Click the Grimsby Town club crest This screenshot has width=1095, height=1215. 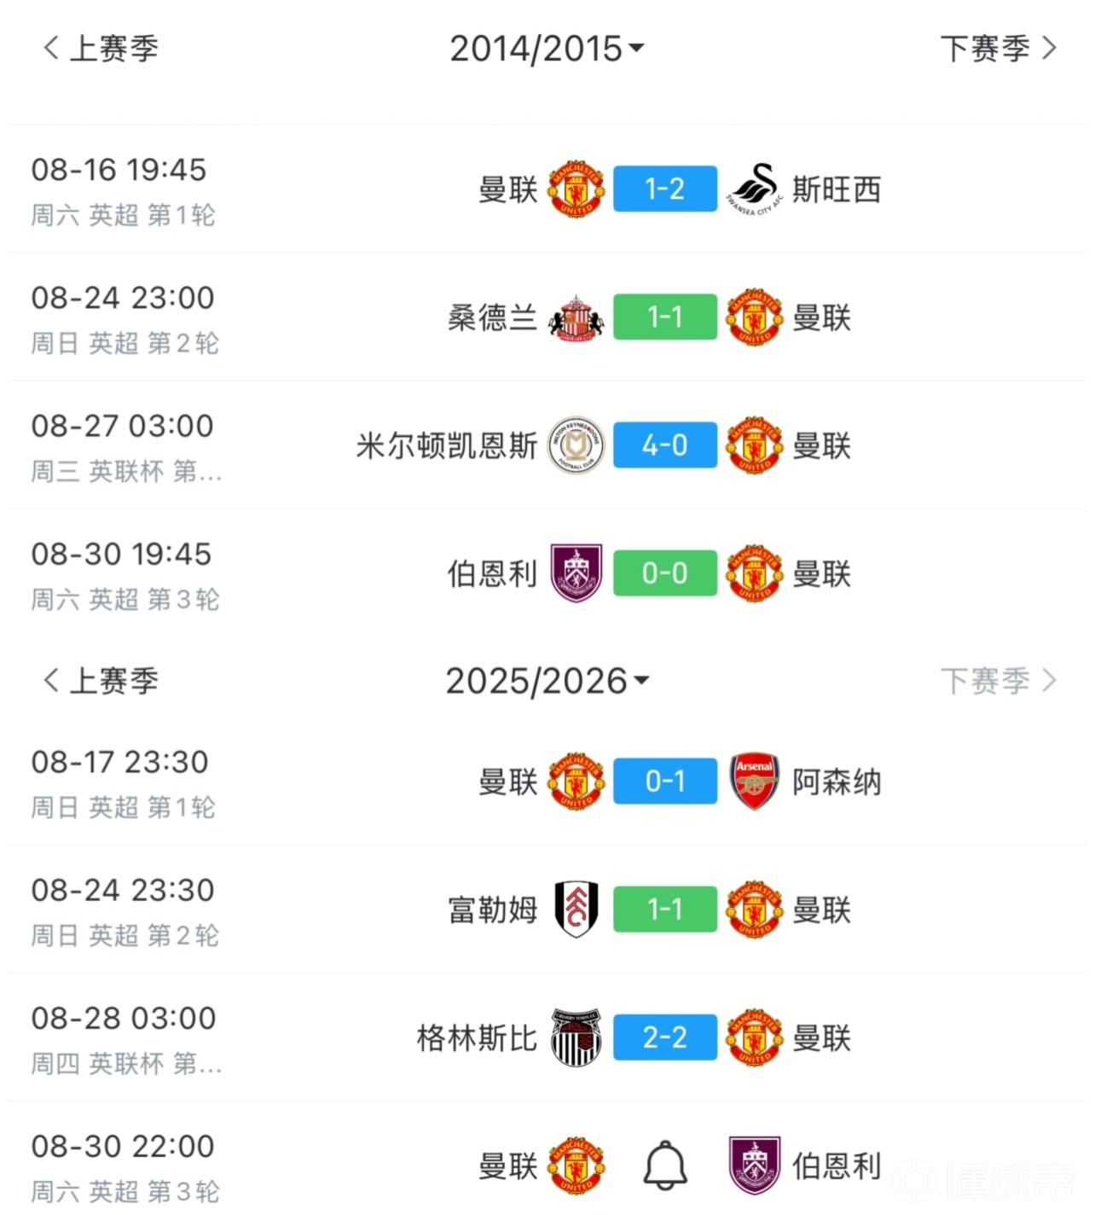(576, 1038)
